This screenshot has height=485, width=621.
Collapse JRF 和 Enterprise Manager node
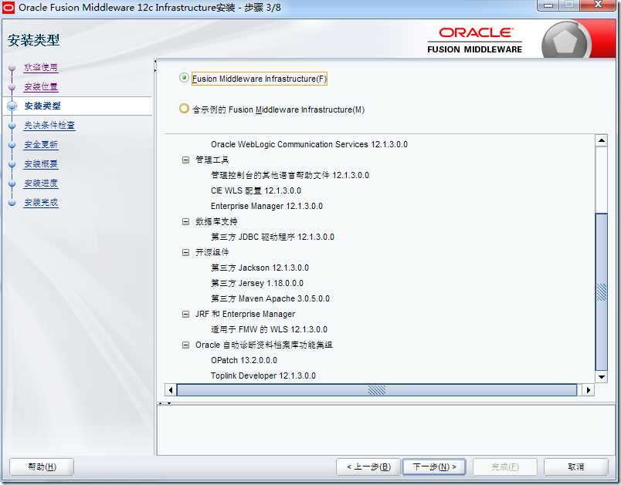(185, 314)
